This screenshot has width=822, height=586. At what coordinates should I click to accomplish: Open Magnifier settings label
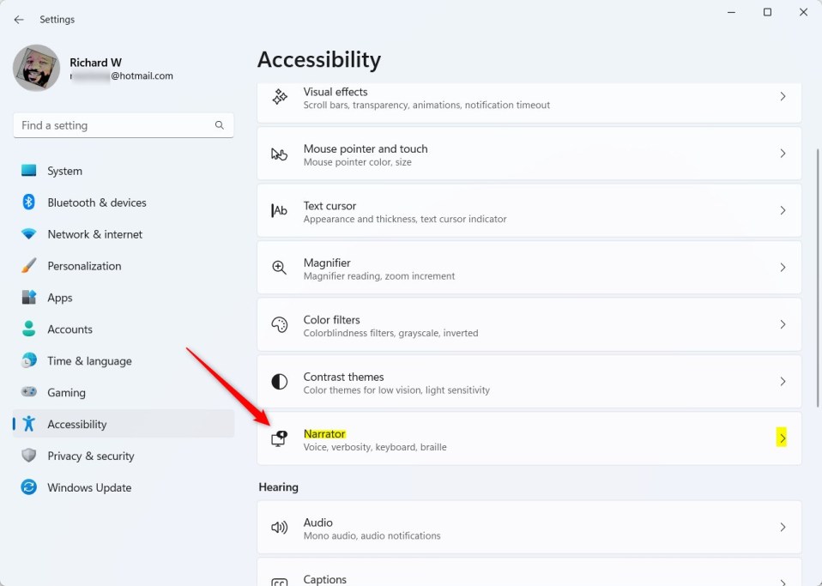click(327, 263)
